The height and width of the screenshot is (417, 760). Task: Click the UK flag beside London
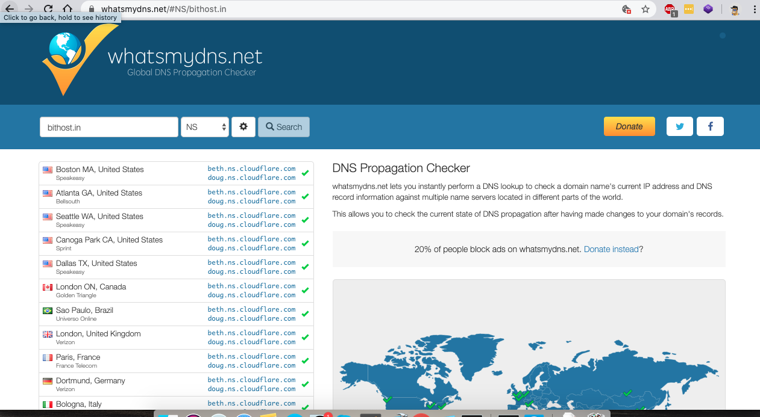pyautogui.click(x=48, y=334)
